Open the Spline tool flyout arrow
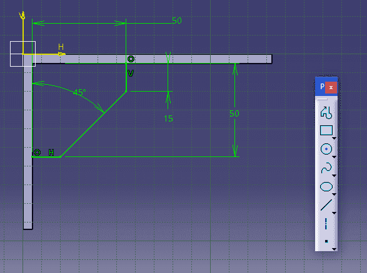 click(334, 176)
